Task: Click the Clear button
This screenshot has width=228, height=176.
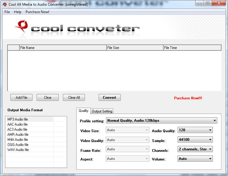Action: [x=48, y=97]
